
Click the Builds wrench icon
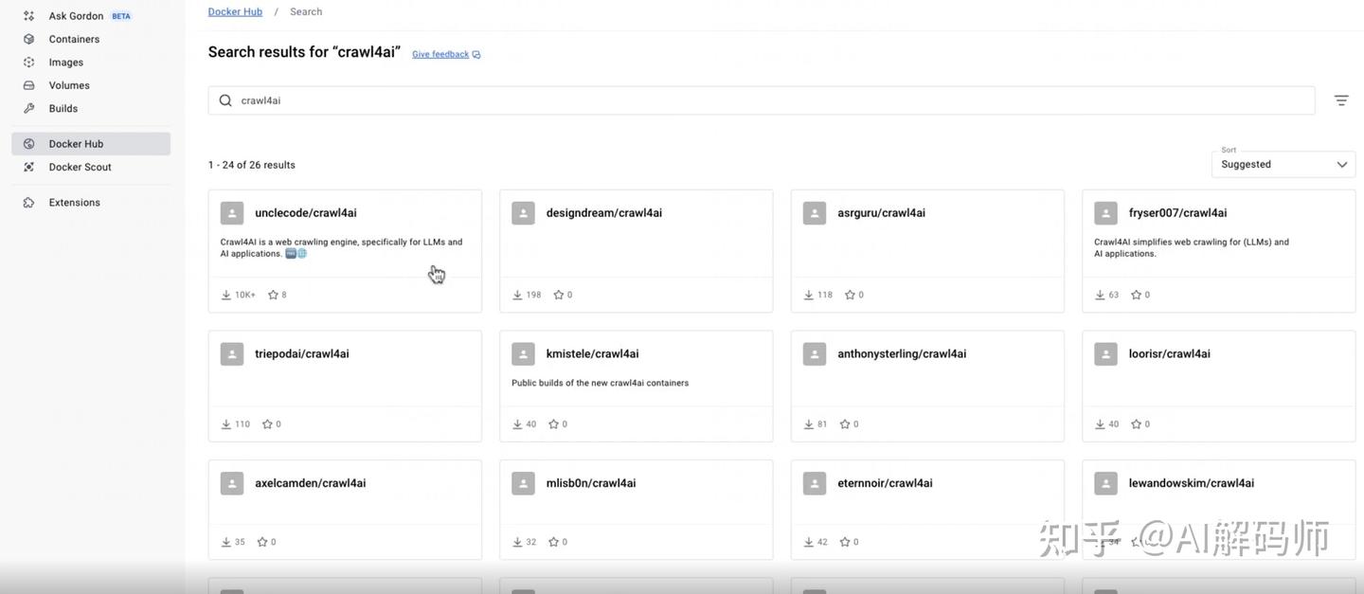click(29, 109)
